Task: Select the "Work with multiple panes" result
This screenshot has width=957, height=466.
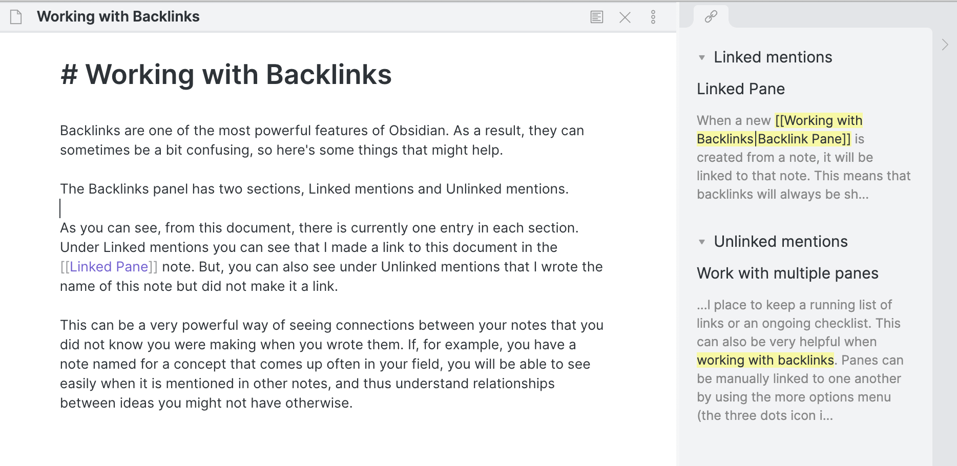Action: coord(787,273)
